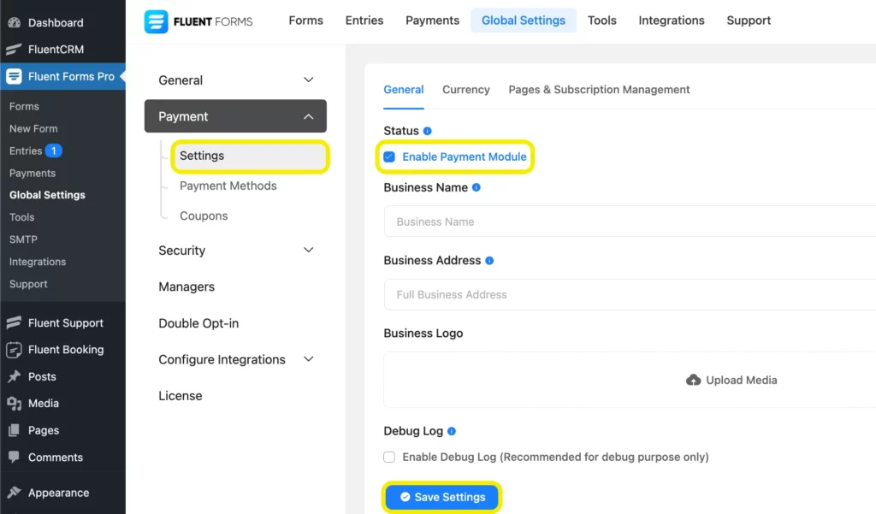Image resolution: width=876 pixels, height=514 pixels.
Task: Switch to Pages & Subscription Management tab
Action: pos(599,90)
